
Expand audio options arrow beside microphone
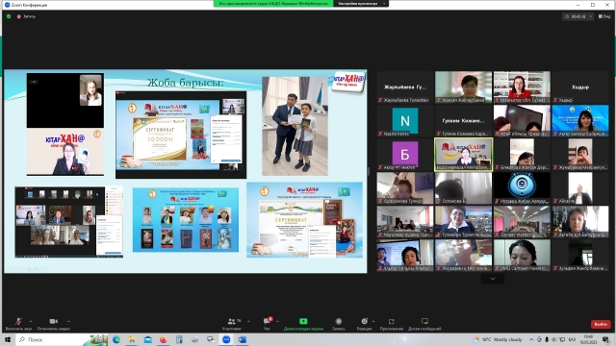31,321
